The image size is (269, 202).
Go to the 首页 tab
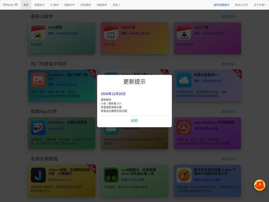[26, 5]
